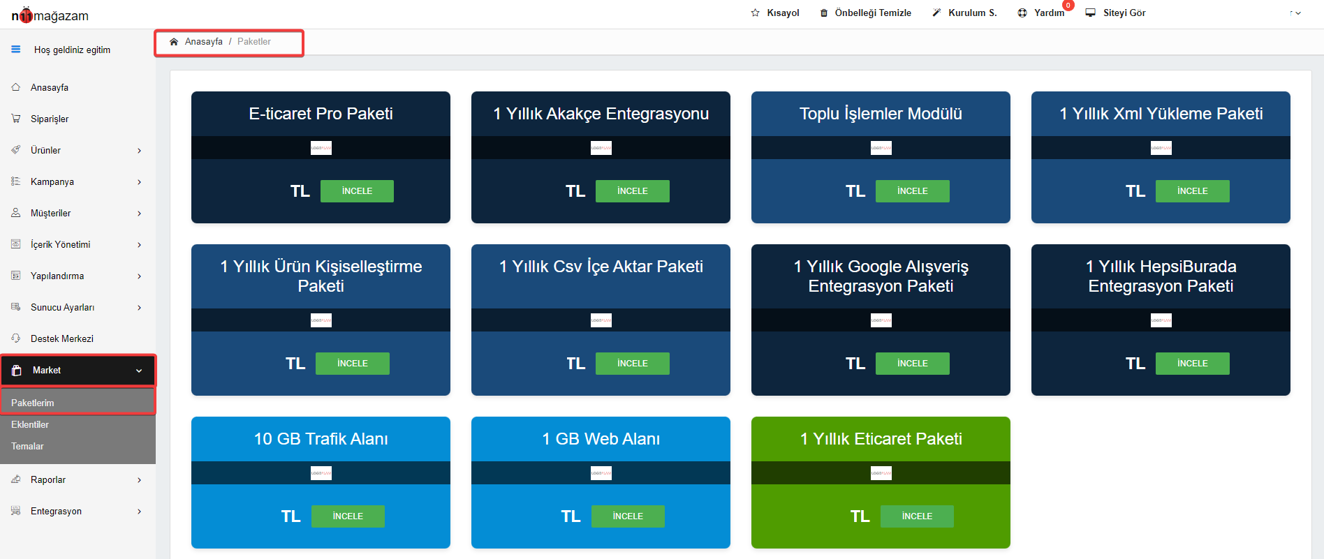Click İNCELE on E-ticaret Pro Paketi
This screenshot has height=559, width=1324.
tap(357, 191)
